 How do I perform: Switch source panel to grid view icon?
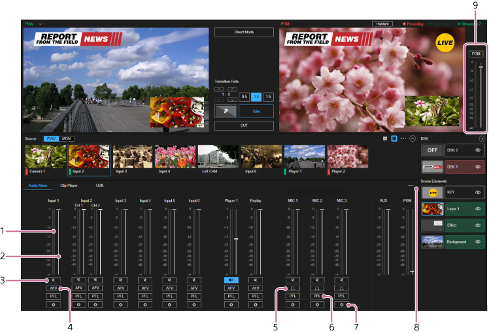click(384, 139)
